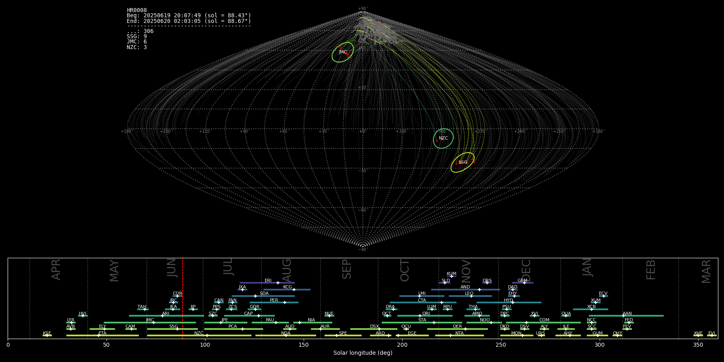Click the ARI shower label in timeline

(165, 314)
